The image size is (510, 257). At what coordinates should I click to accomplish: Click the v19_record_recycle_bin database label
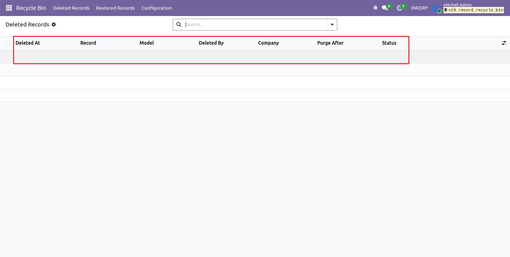(x=474, y=10)
